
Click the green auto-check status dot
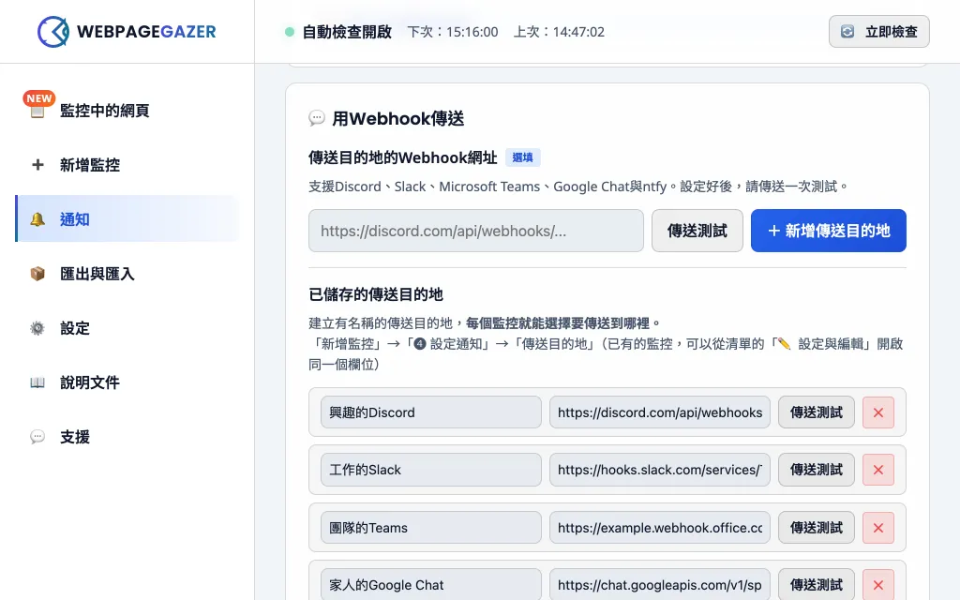pyautogui.click(x=290, y=32)
